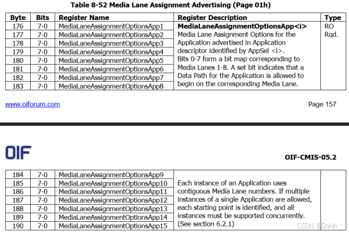Click the line 'Each instance of an Application uses'
Screen dimensions: 349x232
232,183
